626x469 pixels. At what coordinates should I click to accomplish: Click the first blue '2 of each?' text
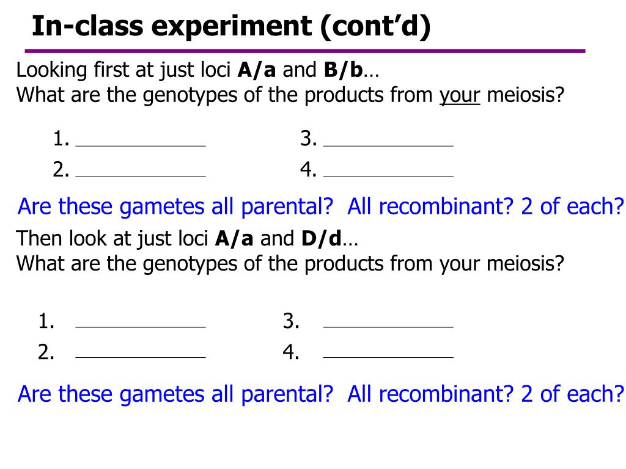(572, 206)
